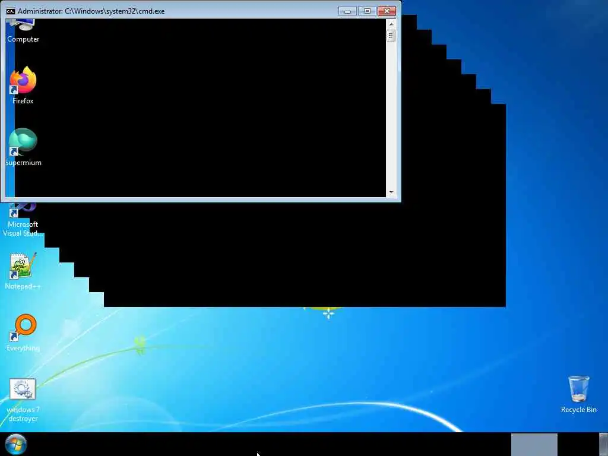Open the windows 7 destroyer file
Image resolution: width=608 pixels, height=456 pixels.
click(x=23, y=400)
